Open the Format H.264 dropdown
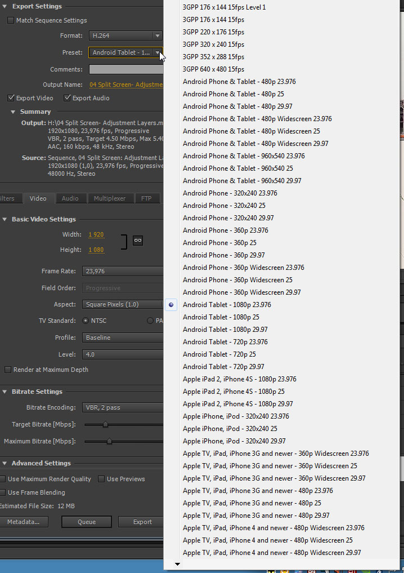The image size is (404, 573). coord(125,35)
